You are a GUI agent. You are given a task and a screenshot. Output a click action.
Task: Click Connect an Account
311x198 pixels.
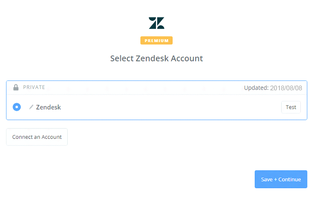[x=37, y=137]
